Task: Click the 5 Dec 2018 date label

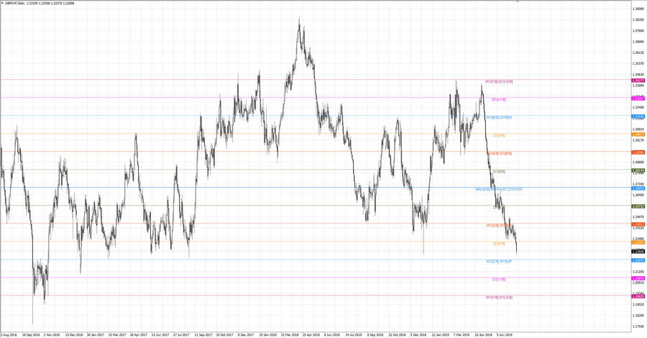Action: (x=418, y=335)
